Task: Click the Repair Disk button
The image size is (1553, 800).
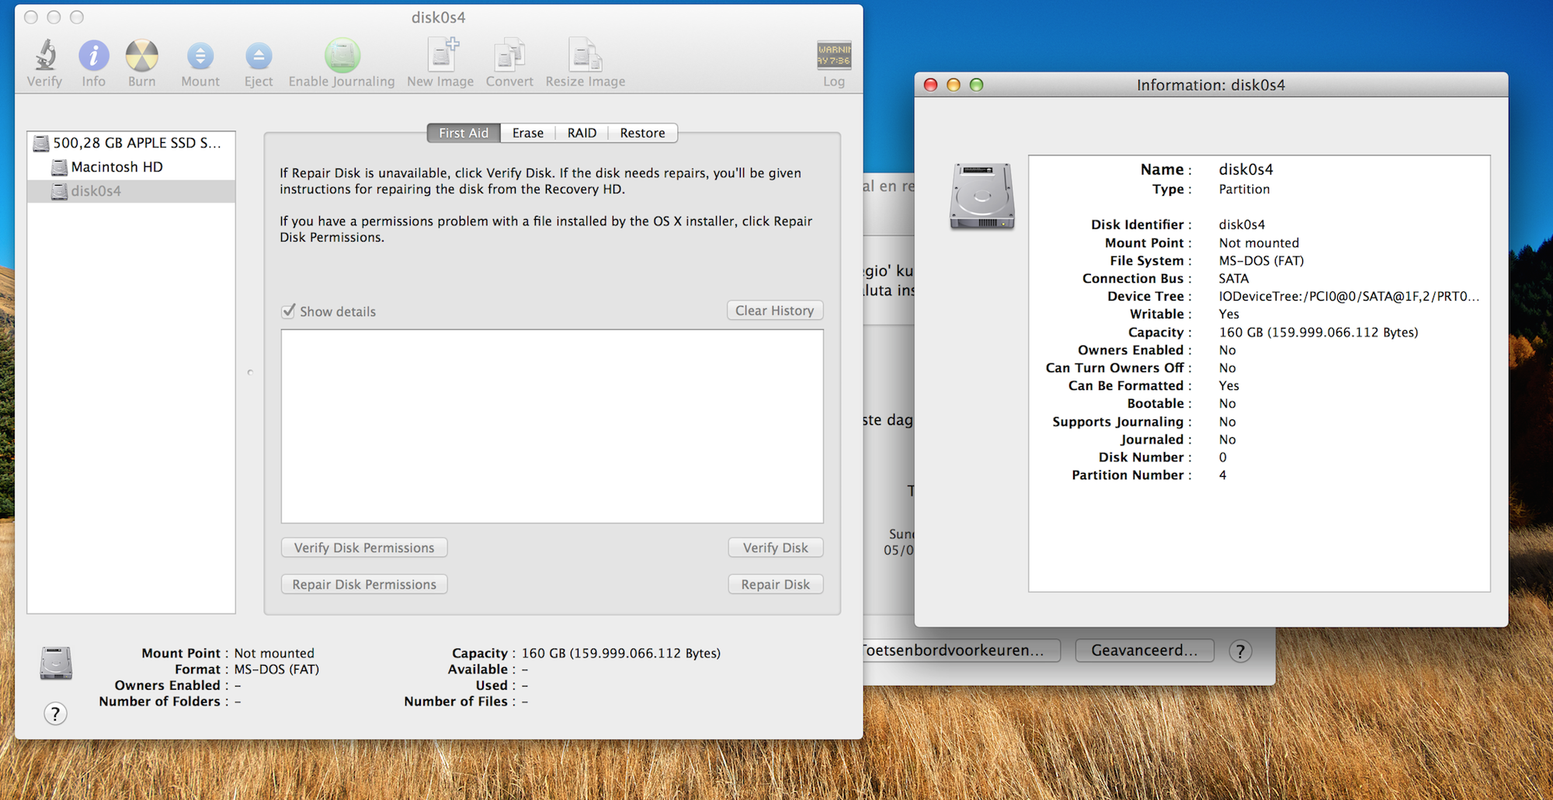Action: [x=776, y=584]
